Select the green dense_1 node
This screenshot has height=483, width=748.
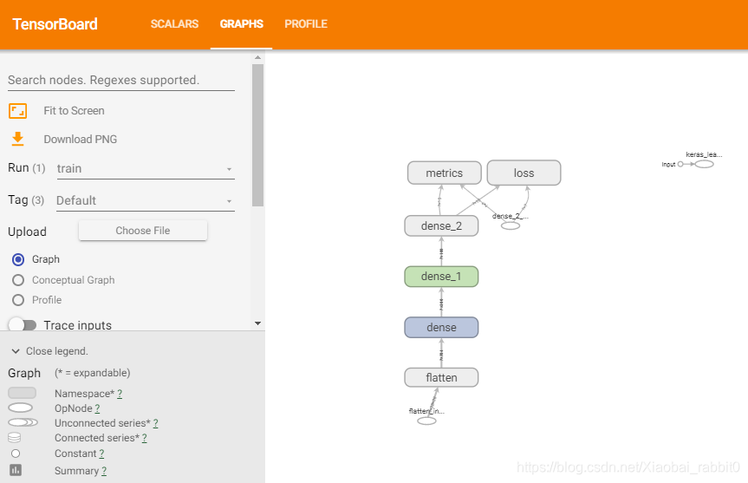tap(441, 277)
